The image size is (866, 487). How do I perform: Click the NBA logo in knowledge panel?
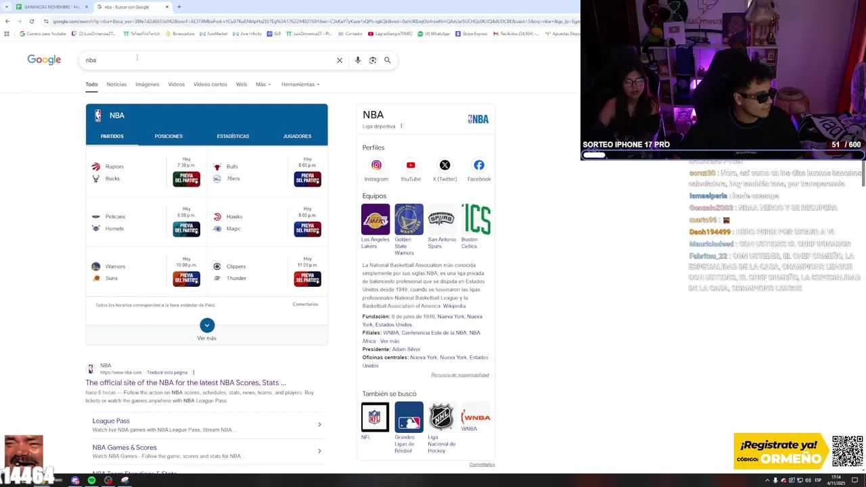point(478,119)
